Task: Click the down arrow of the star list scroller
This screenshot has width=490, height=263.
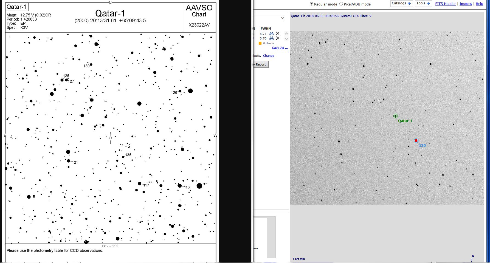Action: pyautogui.click(x=286, y=39)
